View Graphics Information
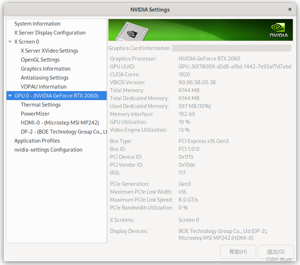Screen dimensions: 300x265 45,68
